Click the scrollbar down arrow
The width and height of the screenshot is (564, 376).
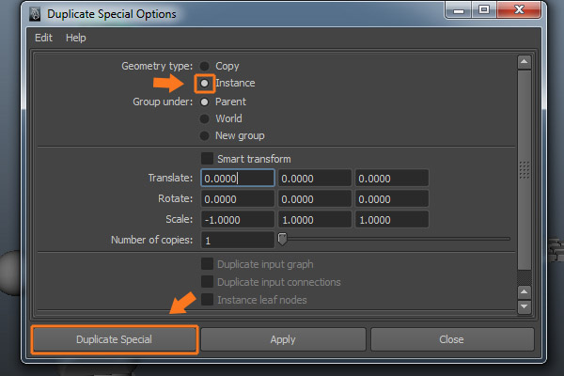[525, 306]
